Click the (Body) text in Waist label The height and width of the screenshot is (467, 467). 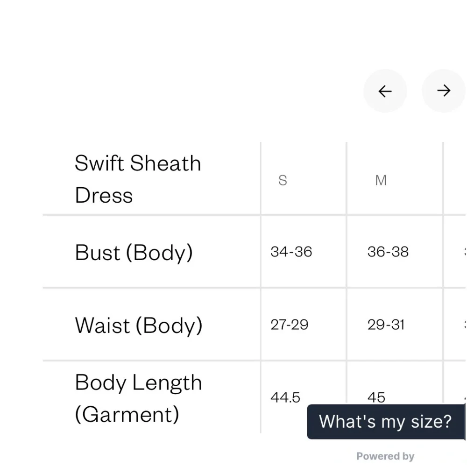tap(169, 325)
